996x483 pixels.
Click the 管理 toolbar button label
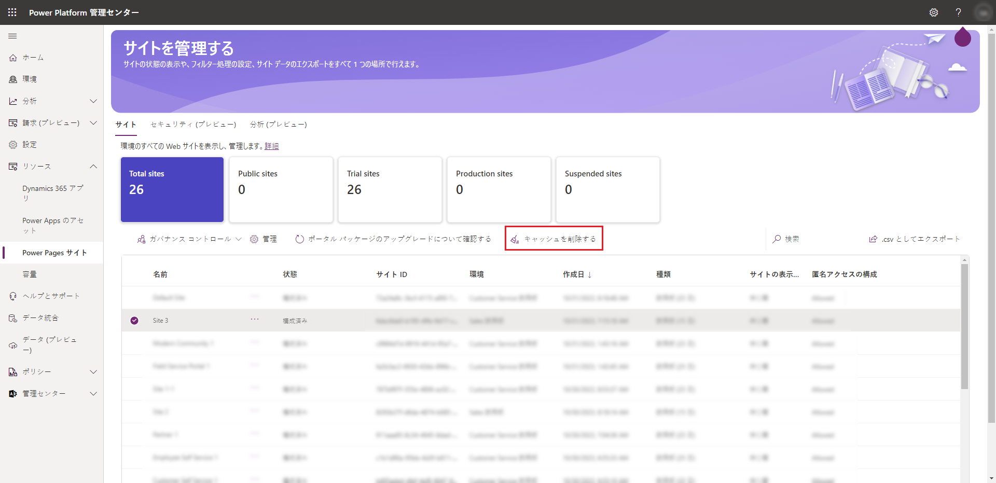coord(270,239)
